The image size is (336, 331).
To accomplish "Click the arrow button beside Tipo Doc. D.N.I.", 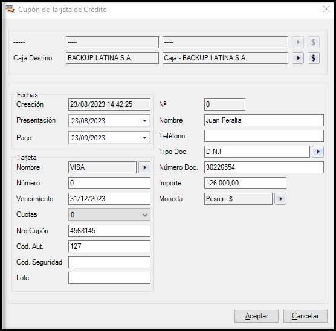I will click(318, 152).
